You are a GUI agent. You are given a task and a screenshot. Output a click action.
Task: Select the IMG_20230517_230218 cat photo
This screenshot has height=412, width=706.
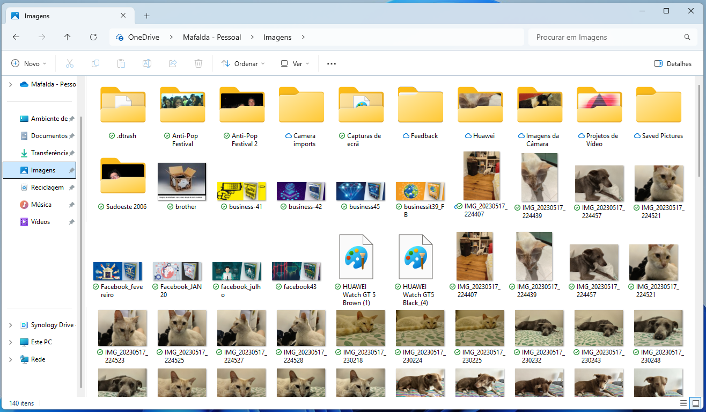pos(361,328)
